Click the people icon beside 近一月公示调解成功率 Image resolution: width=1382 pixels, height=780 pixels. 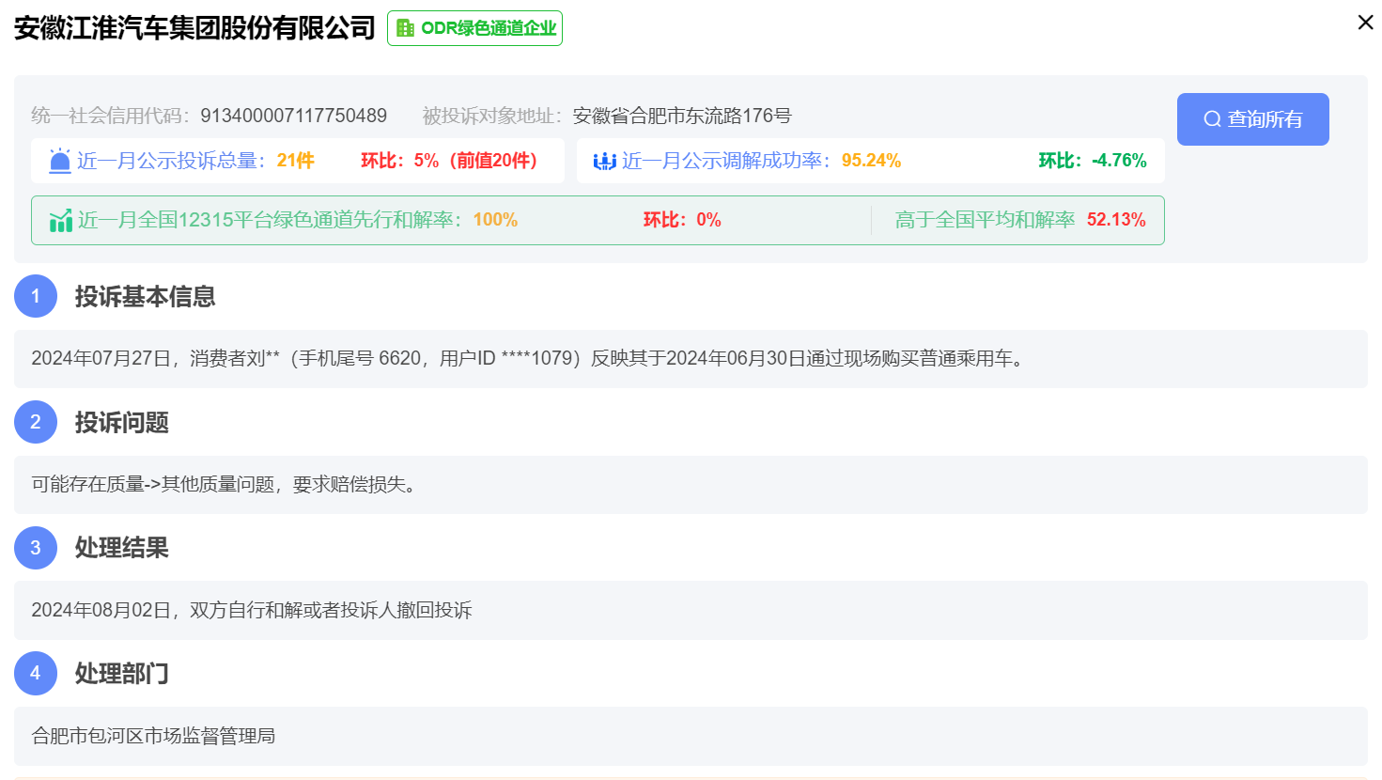click(602, 160)
